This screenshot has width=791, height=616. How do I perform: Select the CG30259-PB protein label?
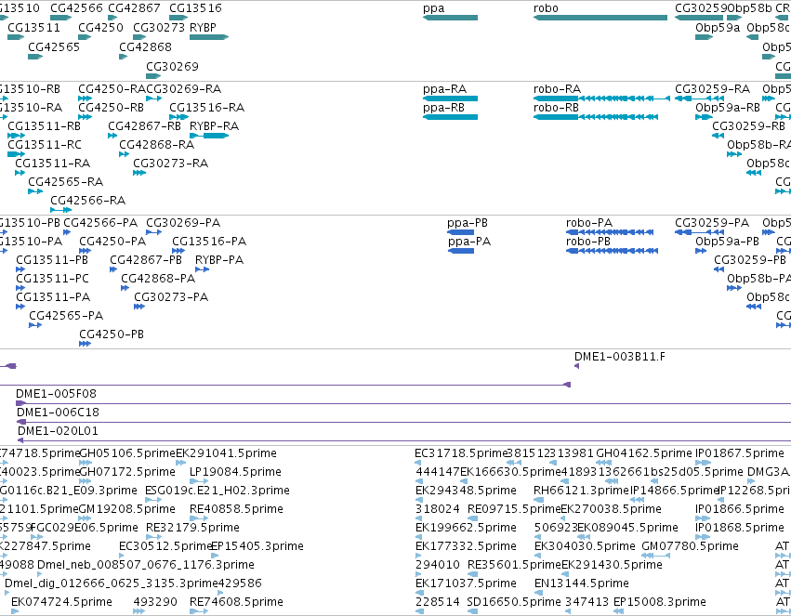(749, 260)
